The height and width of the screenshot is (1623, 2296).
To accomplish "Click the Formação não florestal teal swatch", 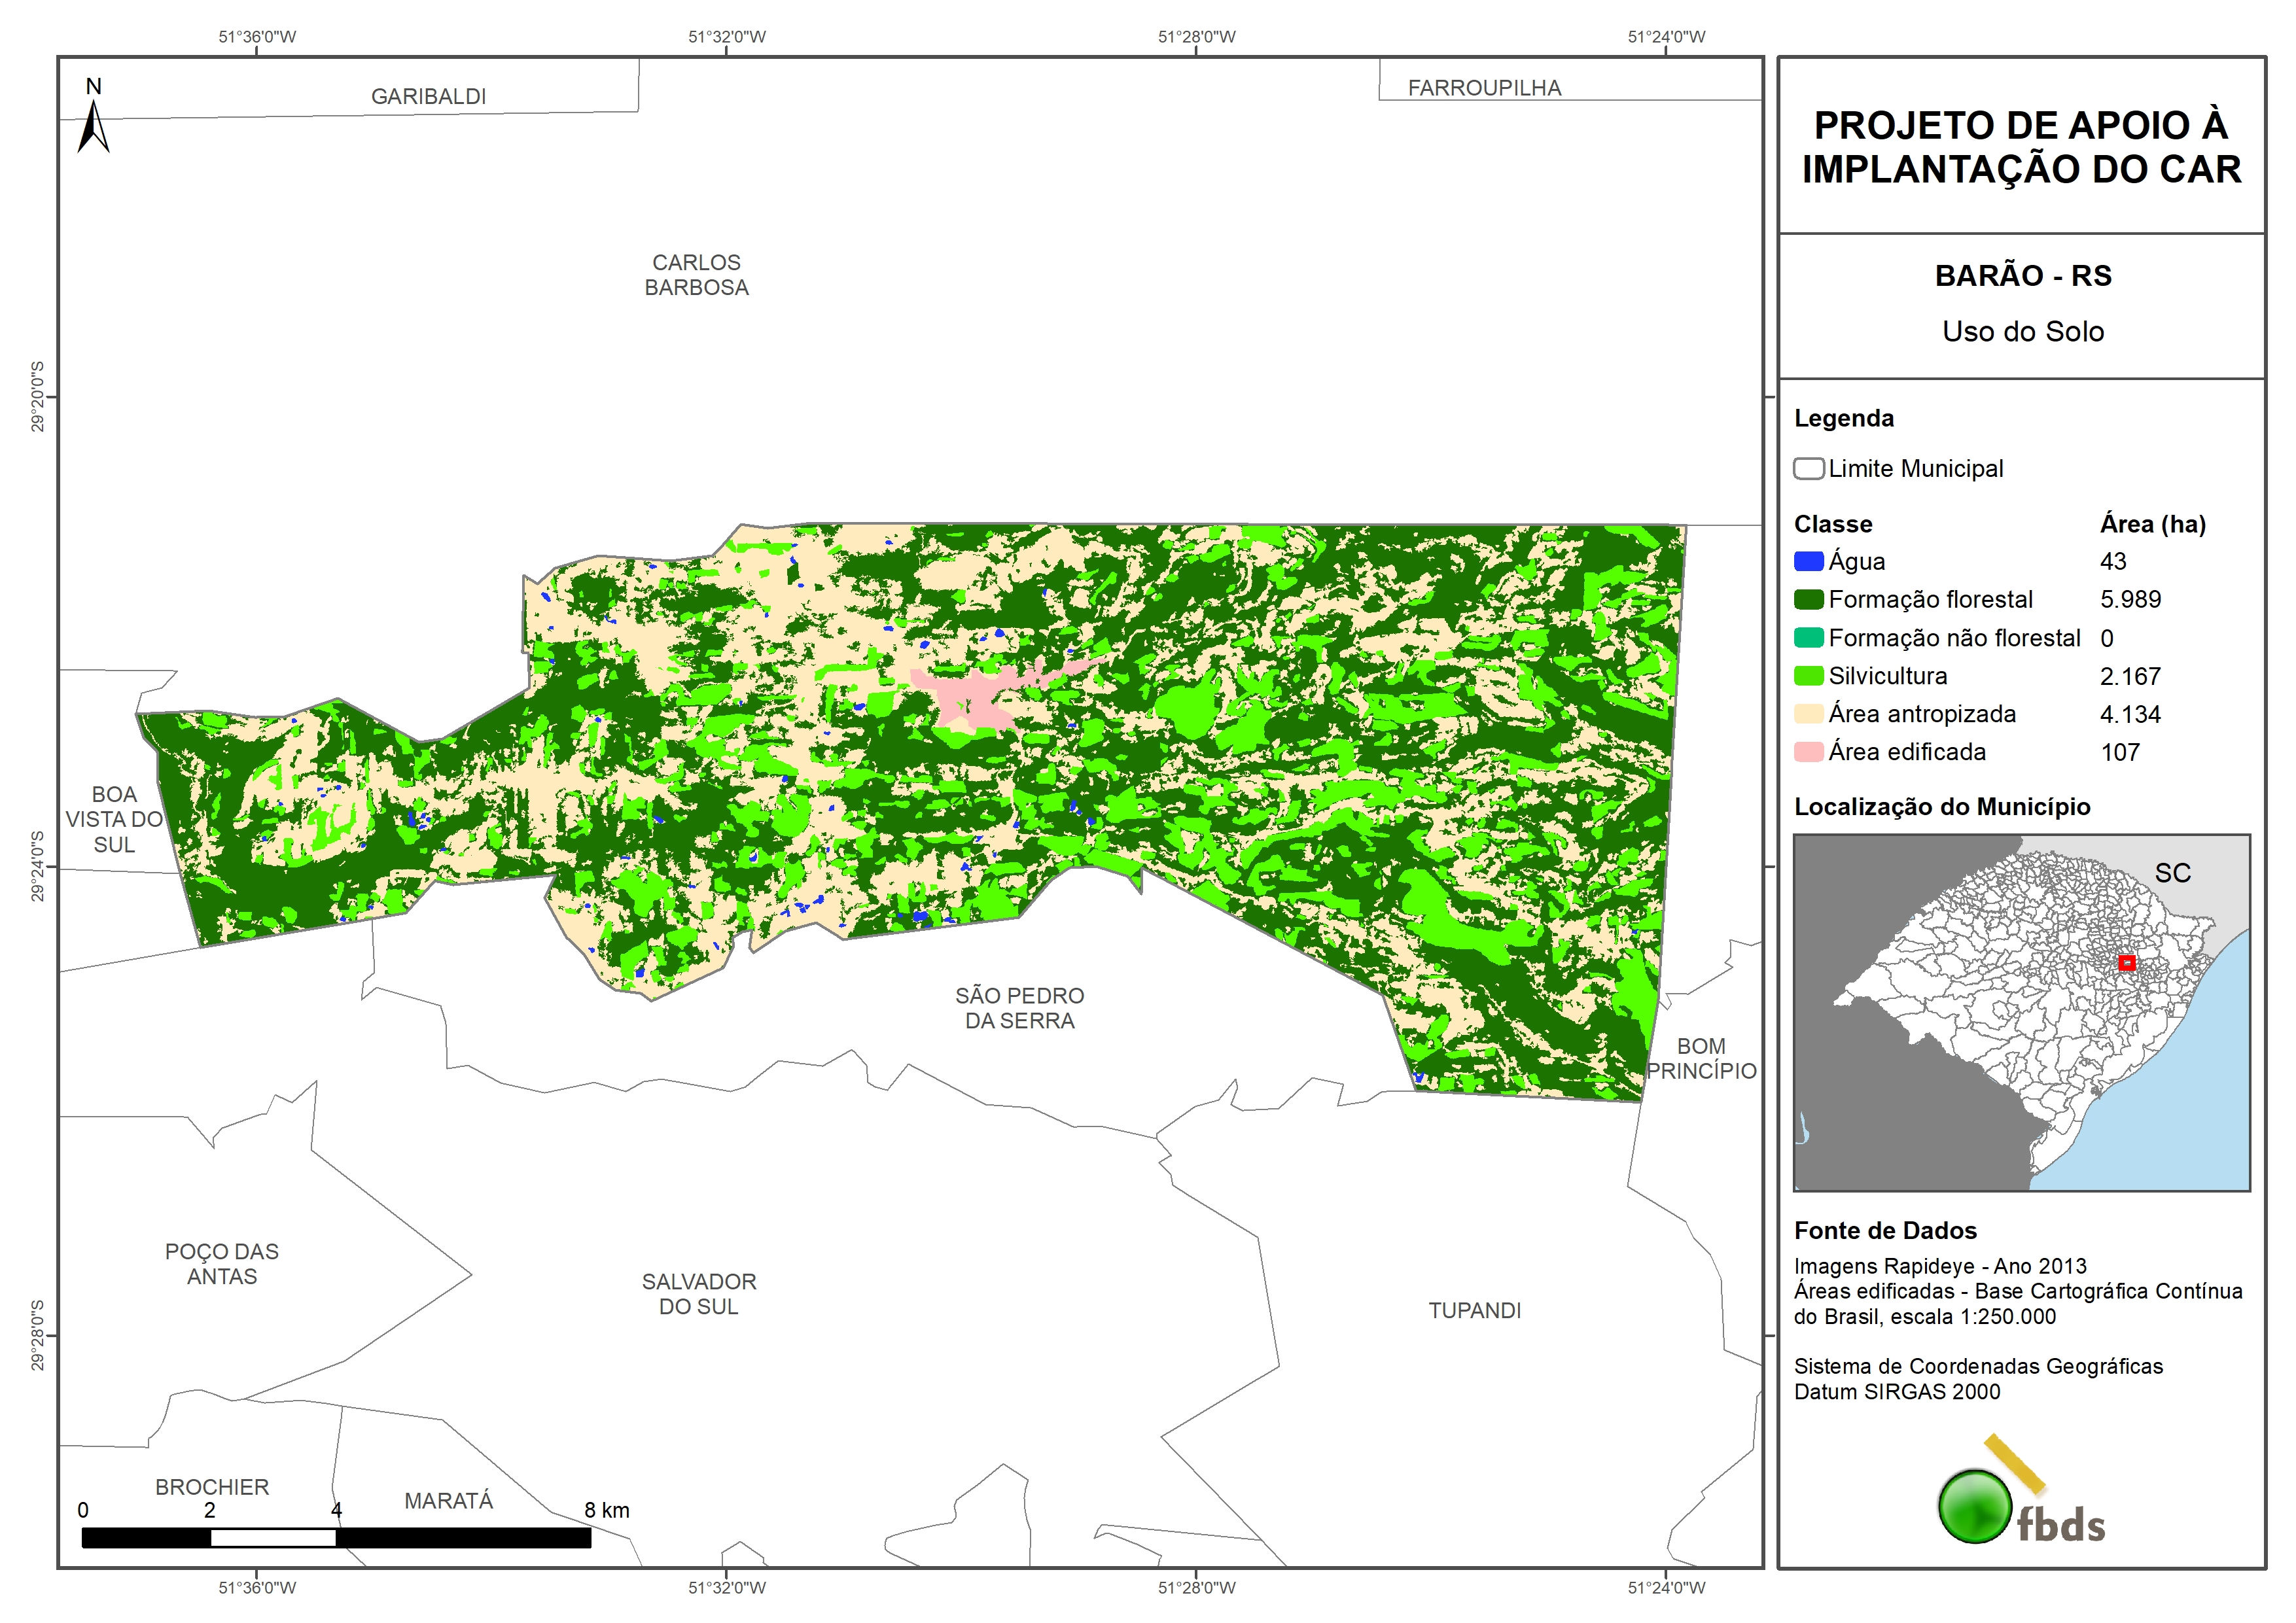I will [x=1808, y=638].
